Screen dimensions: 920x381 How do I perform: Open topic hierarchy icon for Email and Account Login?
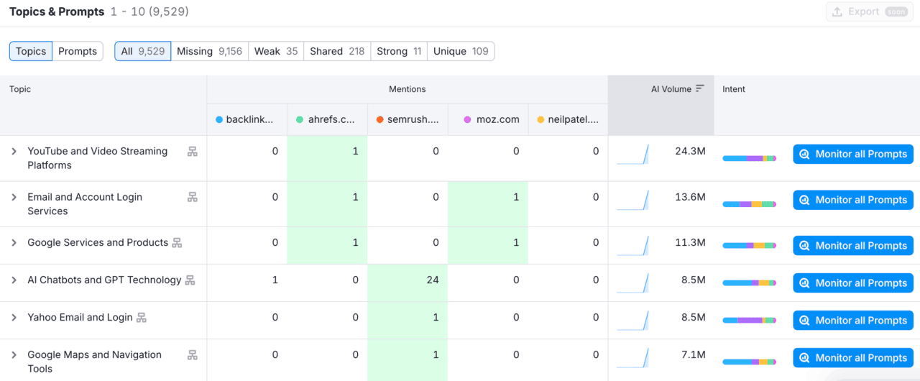tap(192, 197)
